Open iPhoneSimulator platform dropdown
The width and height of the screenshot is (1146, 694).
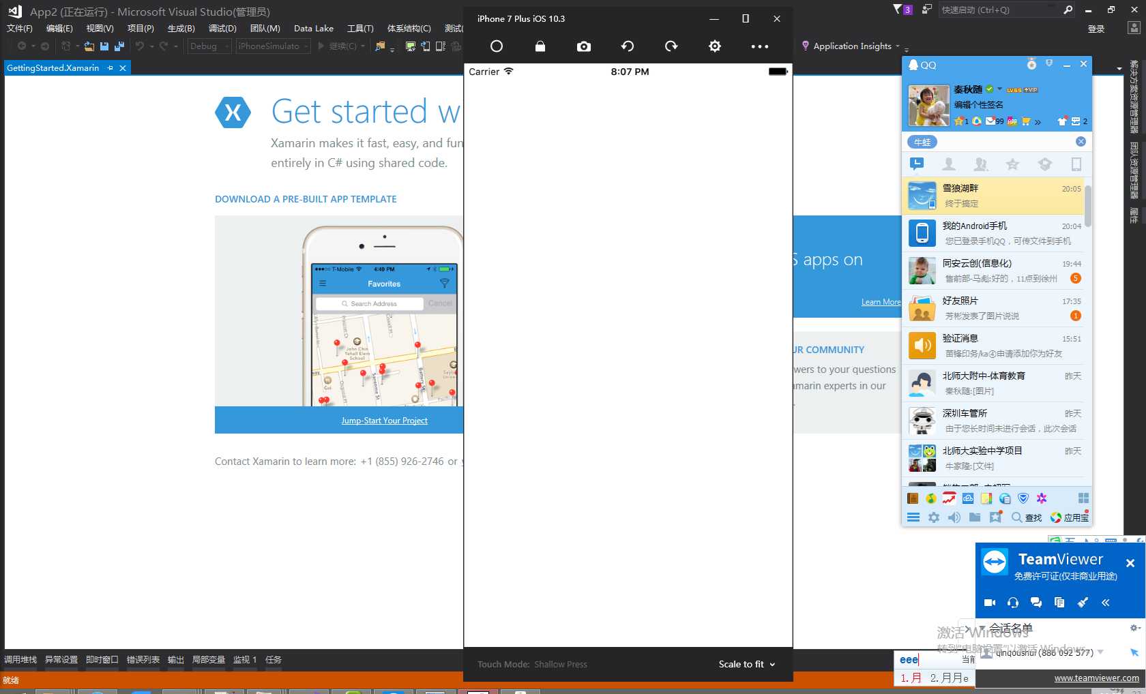point(273,46)
